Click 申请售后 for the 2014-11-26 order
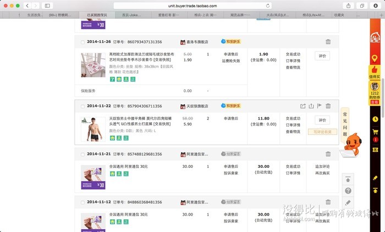 tap(231, 54)
